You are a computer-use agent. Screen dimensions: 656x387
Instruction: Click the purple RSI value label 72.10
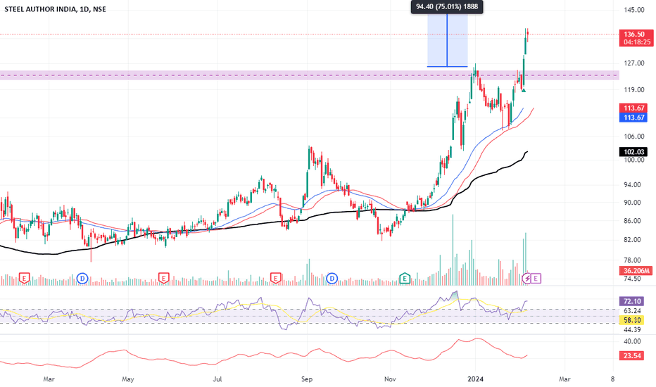pyautogui.click(x=632, y=301)
